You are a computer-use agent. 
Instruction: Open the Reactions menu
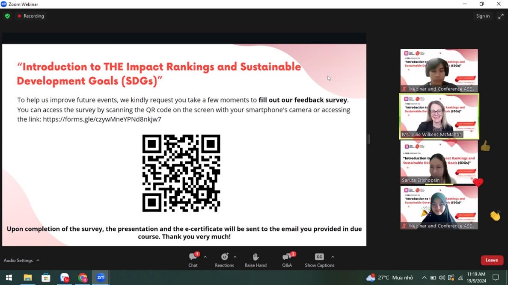(224, 260)
